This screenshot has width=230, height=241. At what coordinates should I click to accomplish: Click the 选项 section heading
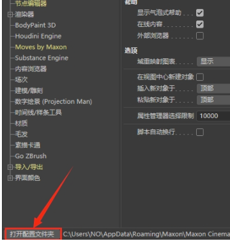click(x=131, y=51)
